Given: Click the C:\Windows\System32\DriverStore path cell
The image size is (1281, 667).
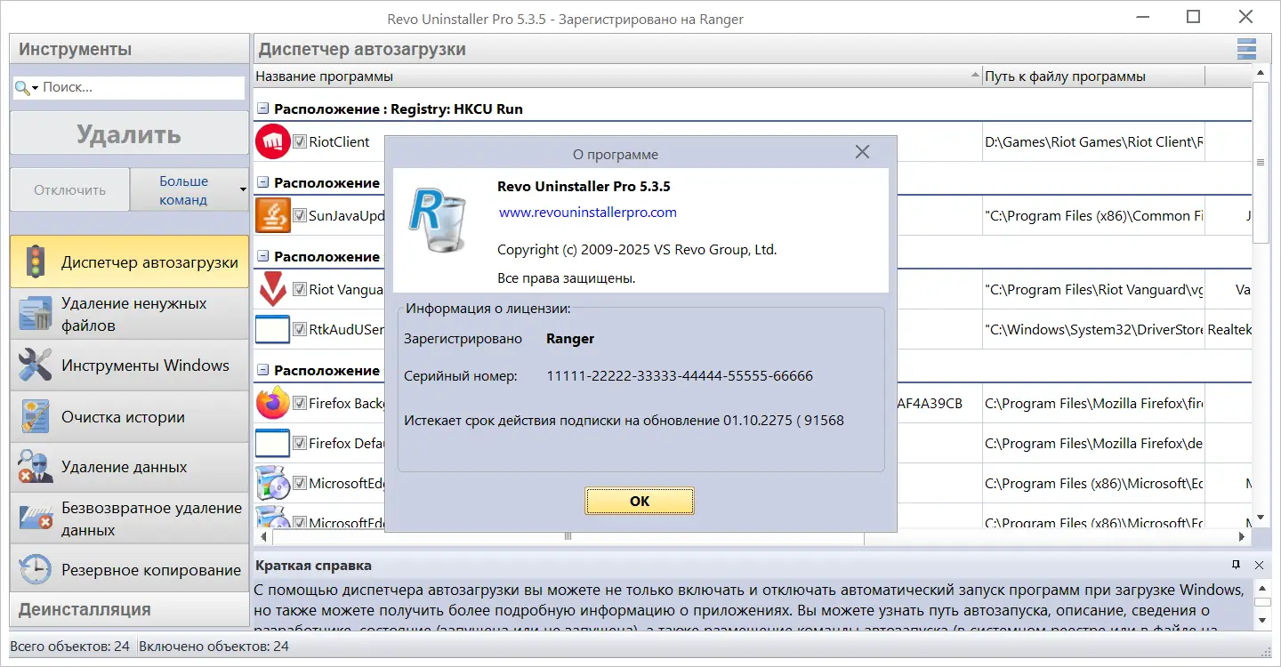Looking at the screenshot, I should [1093, 329].
